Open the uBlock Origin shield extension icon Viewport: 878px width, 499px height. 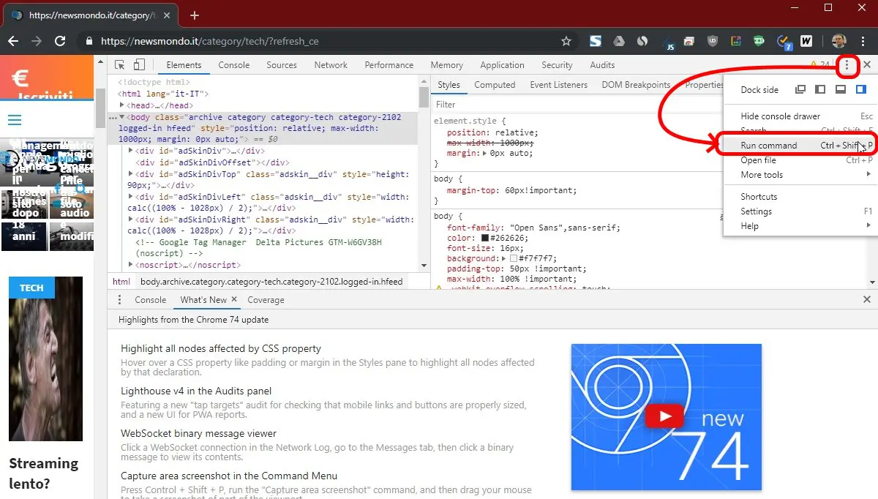[x=713, y=42]
